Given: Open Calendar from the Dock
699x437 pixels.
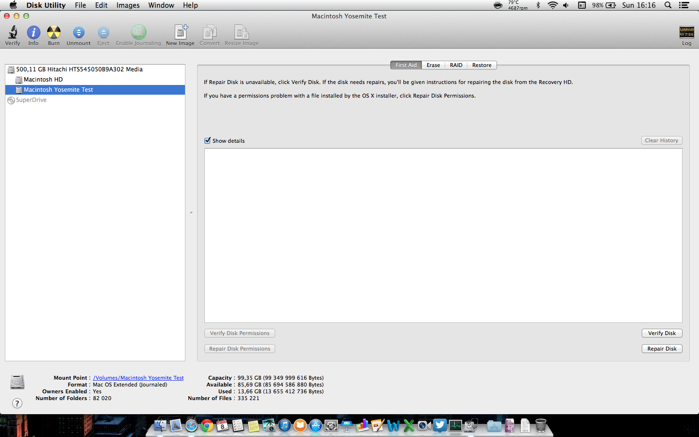Looking at the screenshot, I should pos(222,426).
